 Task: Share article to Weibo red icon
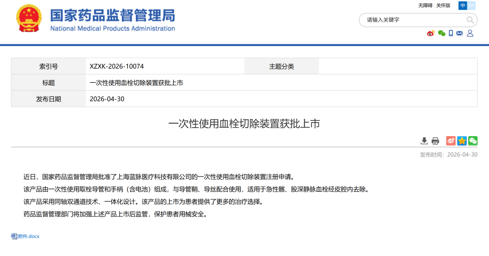coord(451,141)
